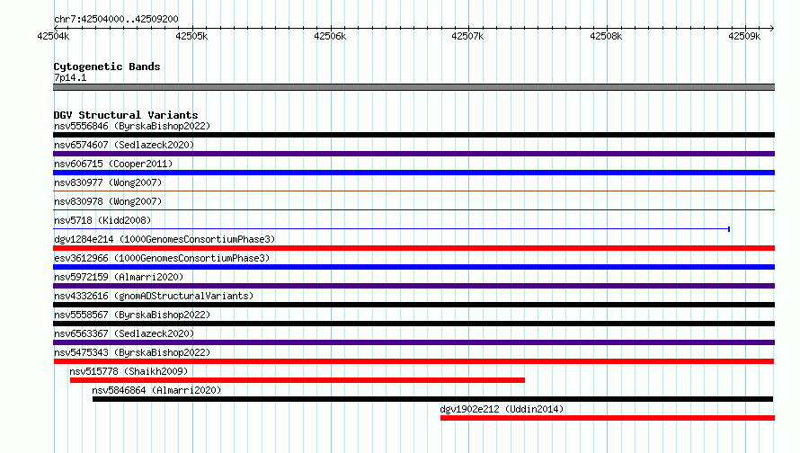Click the 42508k ruler position
800x453 pixels.
click(606, 36)
